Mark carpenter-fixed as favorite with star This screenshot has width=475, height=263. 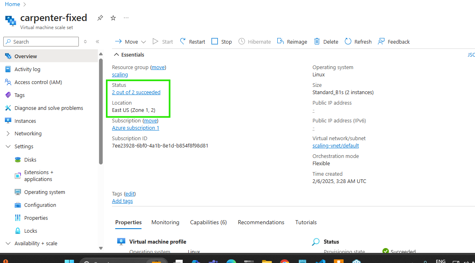point(113,18)
